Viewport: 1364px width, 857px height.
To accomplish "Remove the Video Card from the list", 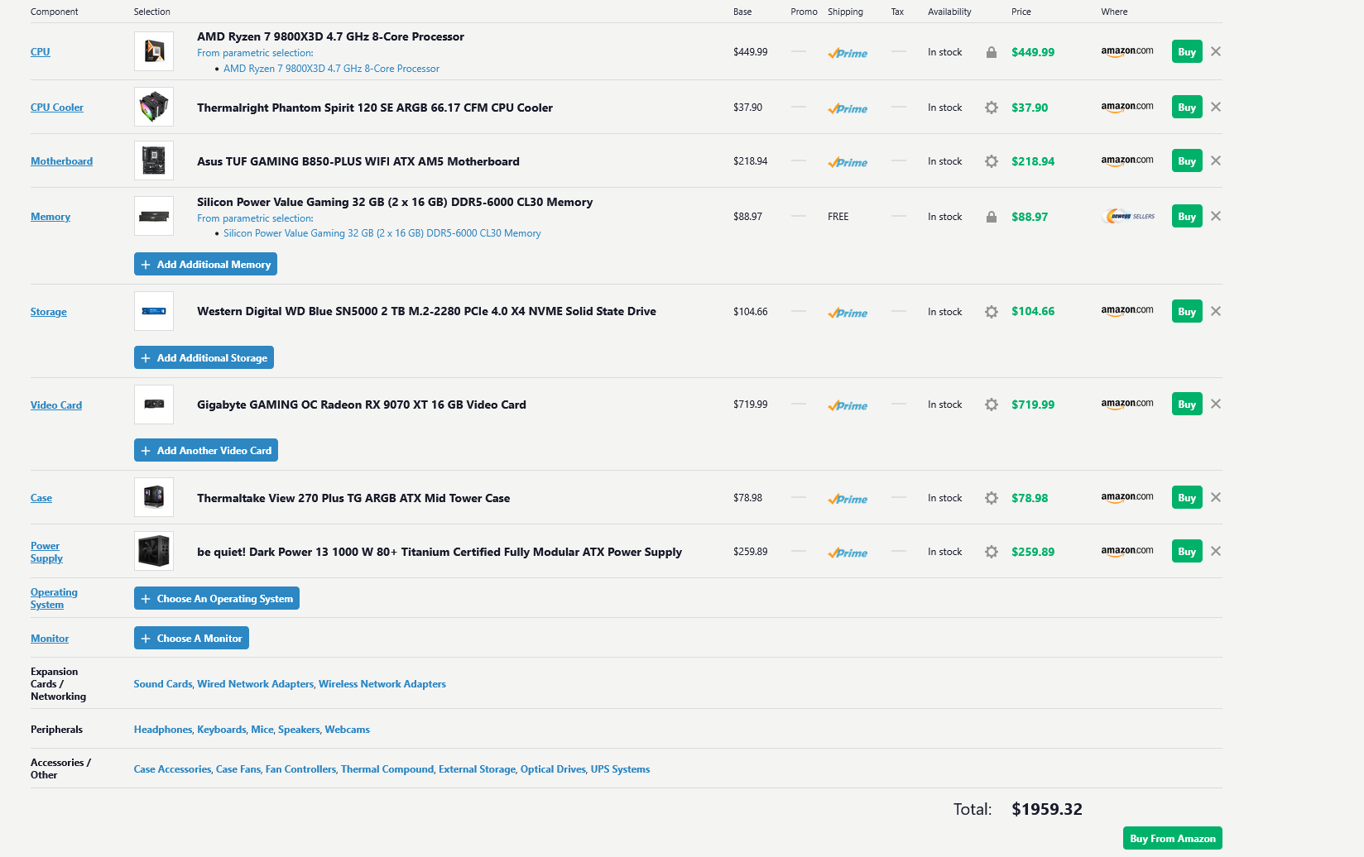I will coord(1216,404).
